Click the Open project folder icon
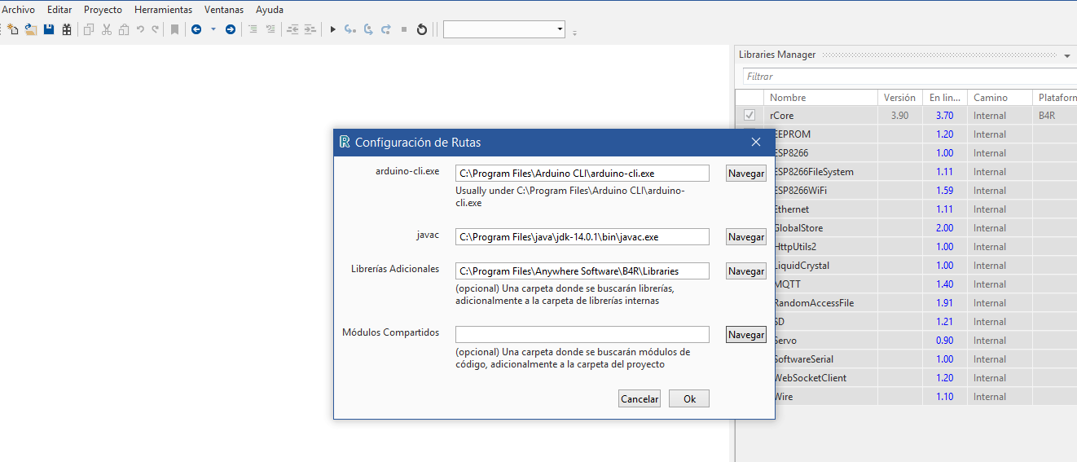 pos(31,29)
